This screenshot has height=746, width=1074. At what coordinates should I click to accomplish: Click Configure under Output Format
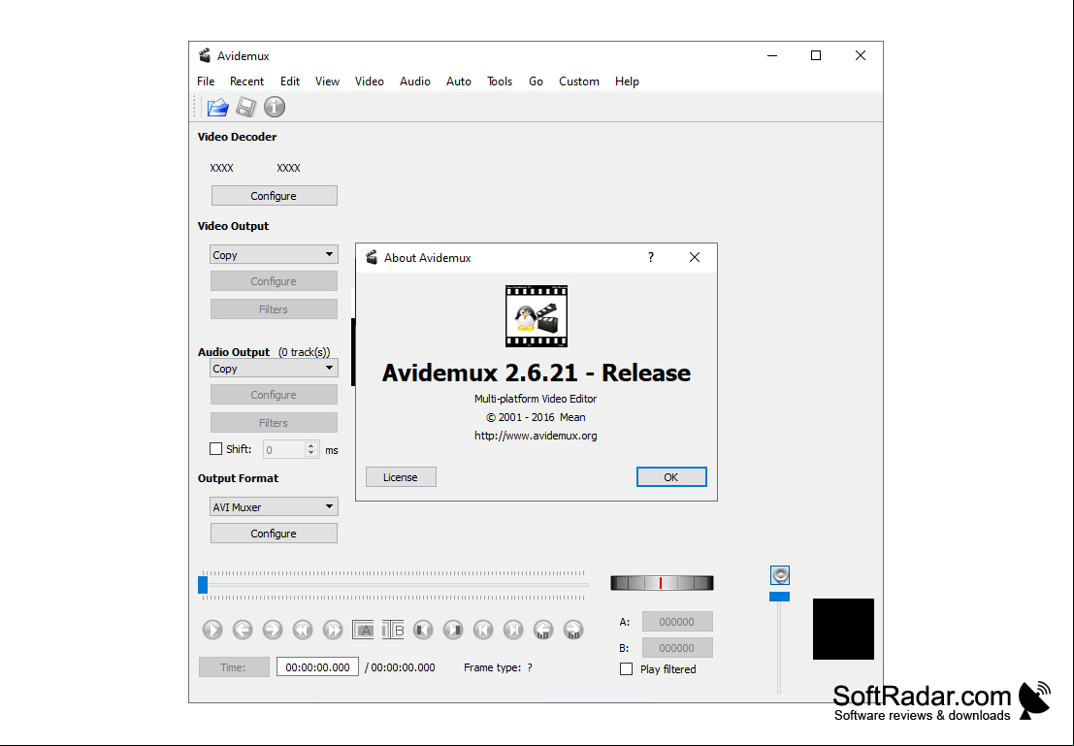click(x=274, y=533)
